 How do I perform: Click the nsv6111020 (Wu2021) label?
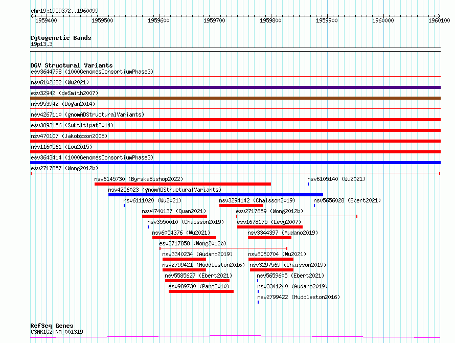(152, 200)
